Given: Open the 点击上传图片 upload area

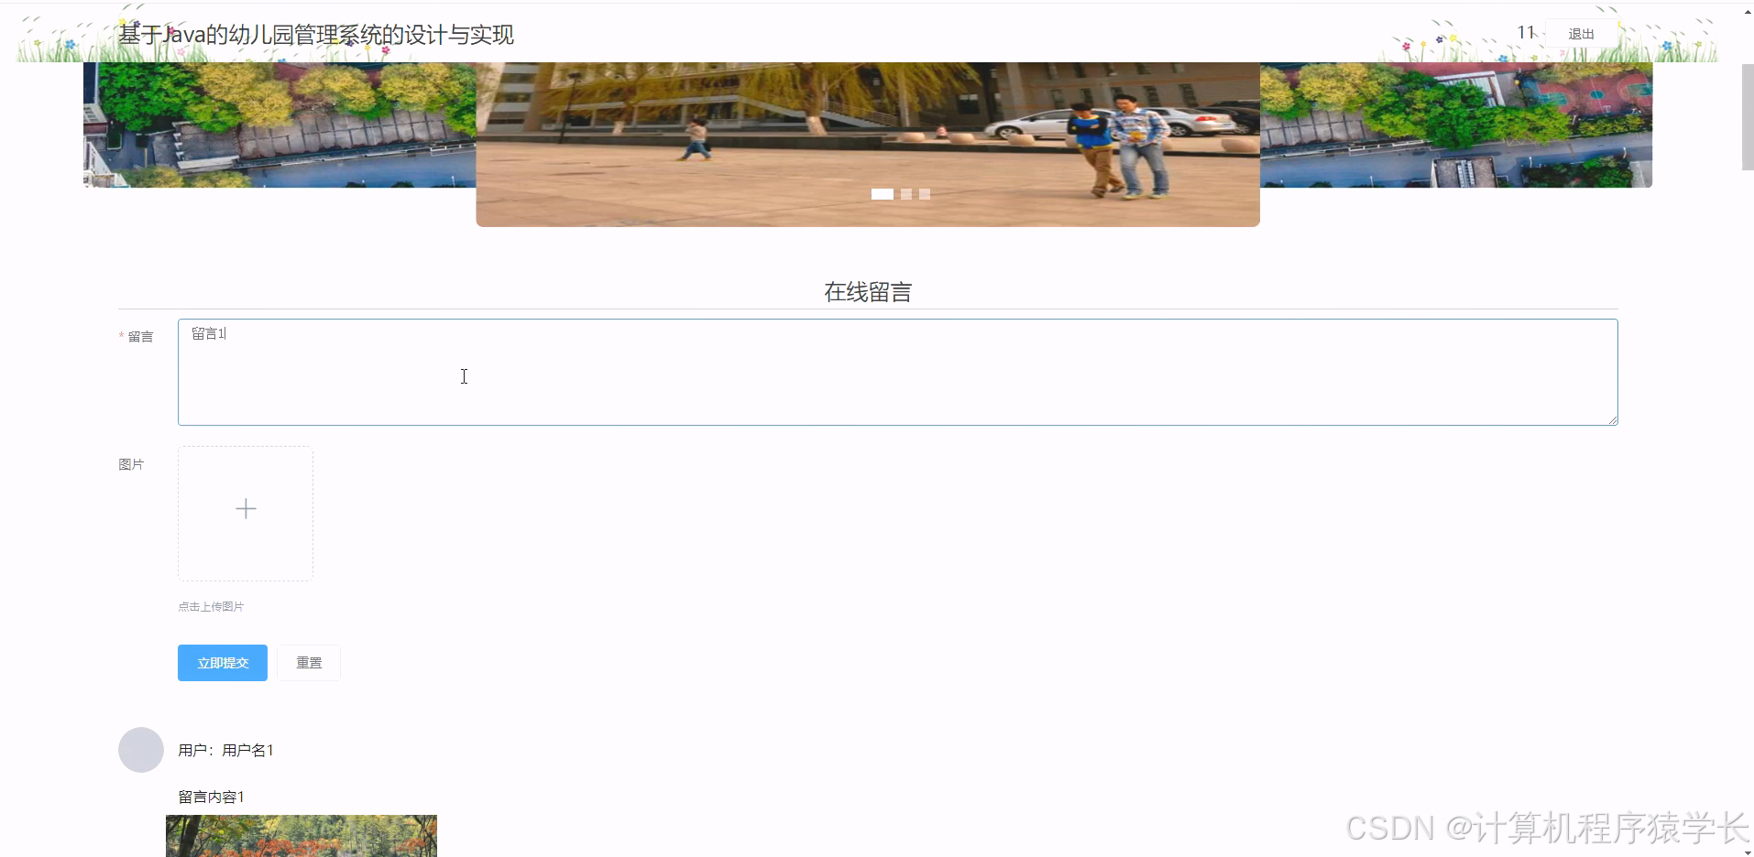Looking at the screenshot, I should coord(211,605).
